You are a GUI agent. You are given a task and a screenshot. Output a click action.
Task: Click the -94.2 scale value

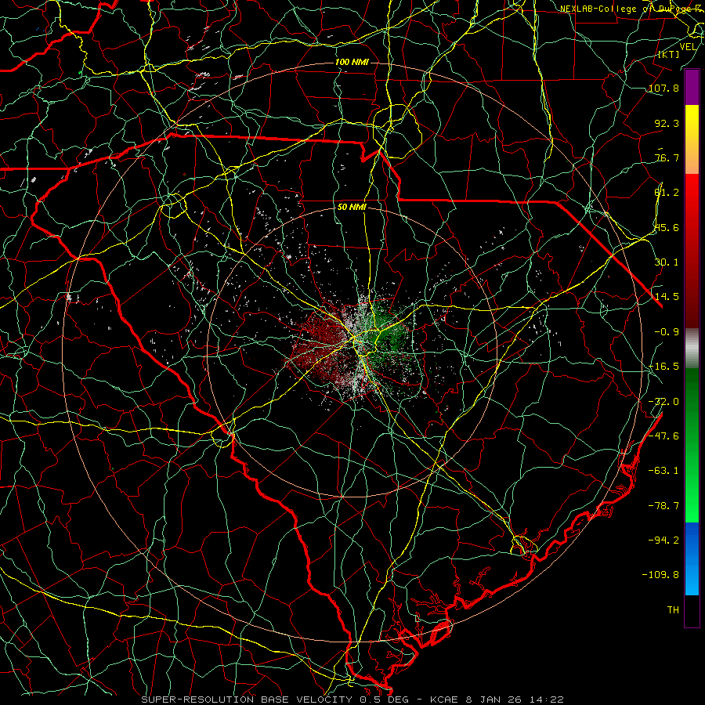tap(663, 540)
